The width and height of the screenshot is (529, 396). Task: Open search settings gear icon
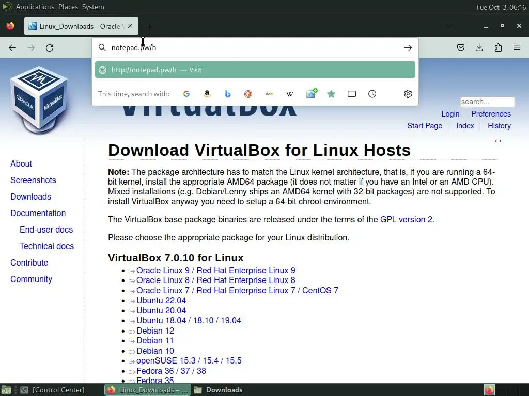click(x=408, y=94)
